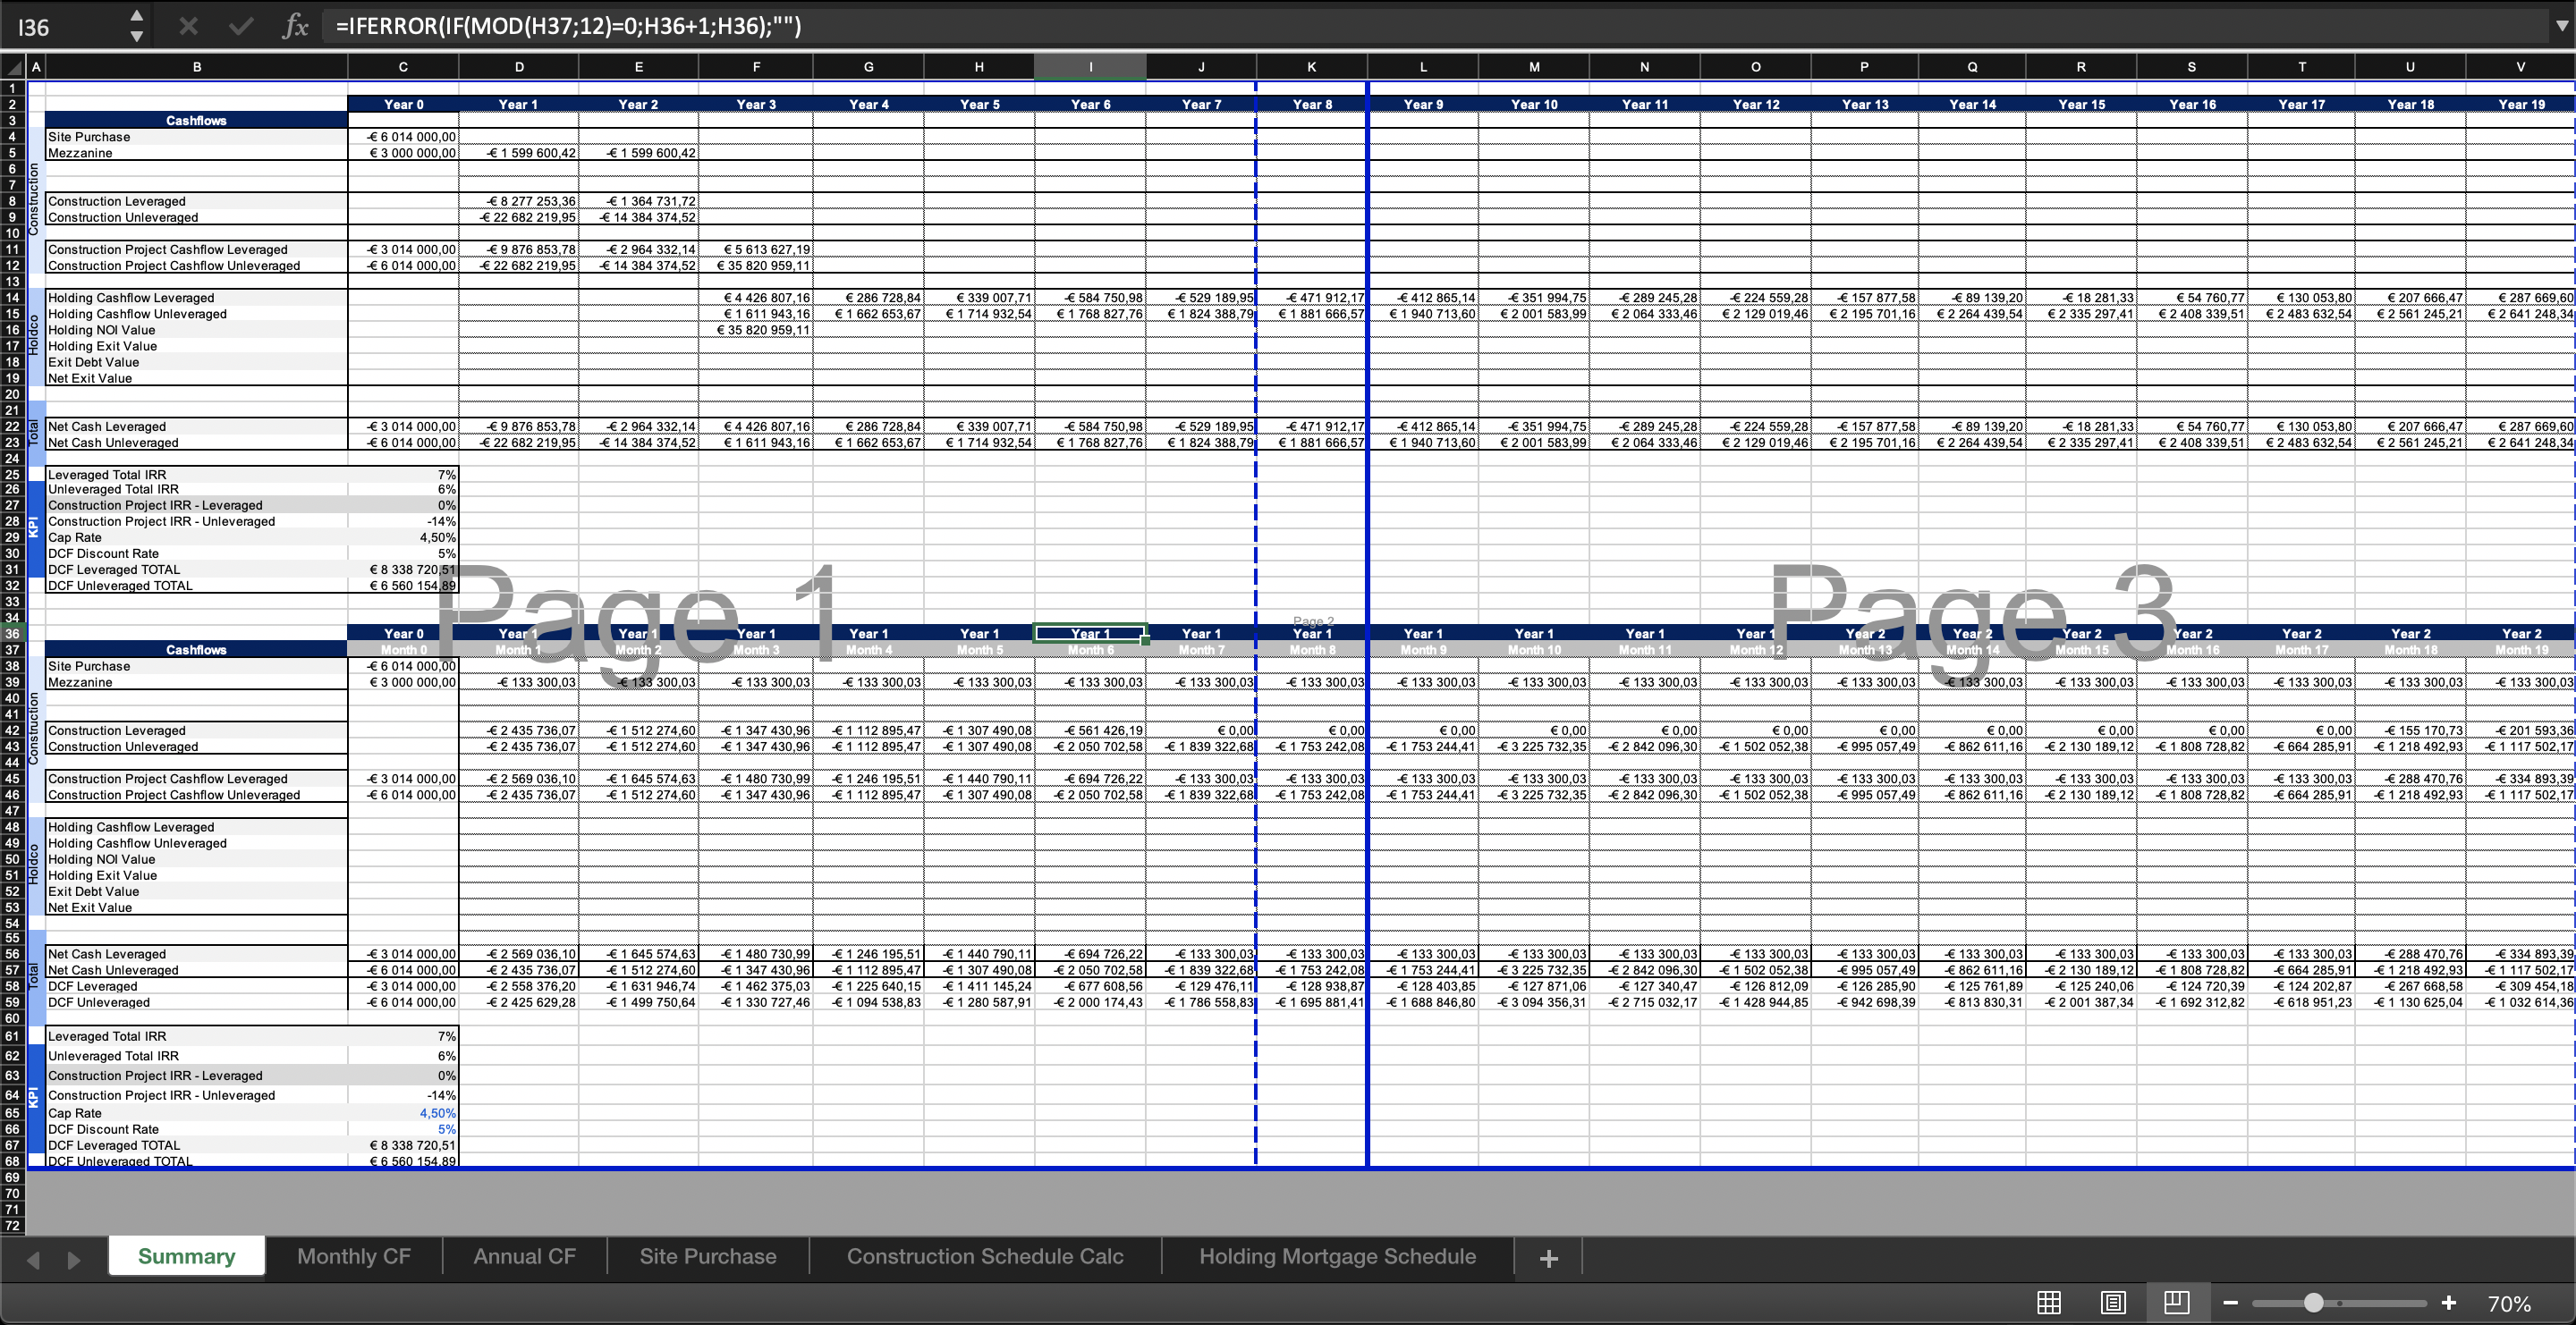Viewport: 2576px width, 1325px height.
Task: Select column B header
Action: [197, 67]
